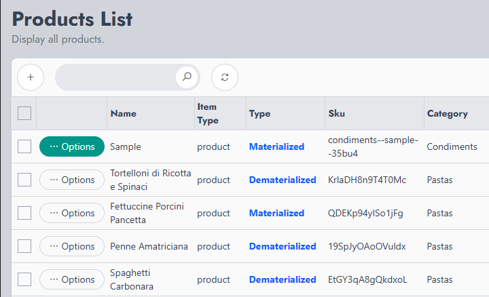Open Materialized link for Fettuccine Porcini
489x297 pixels.
[x=276, y=213]
